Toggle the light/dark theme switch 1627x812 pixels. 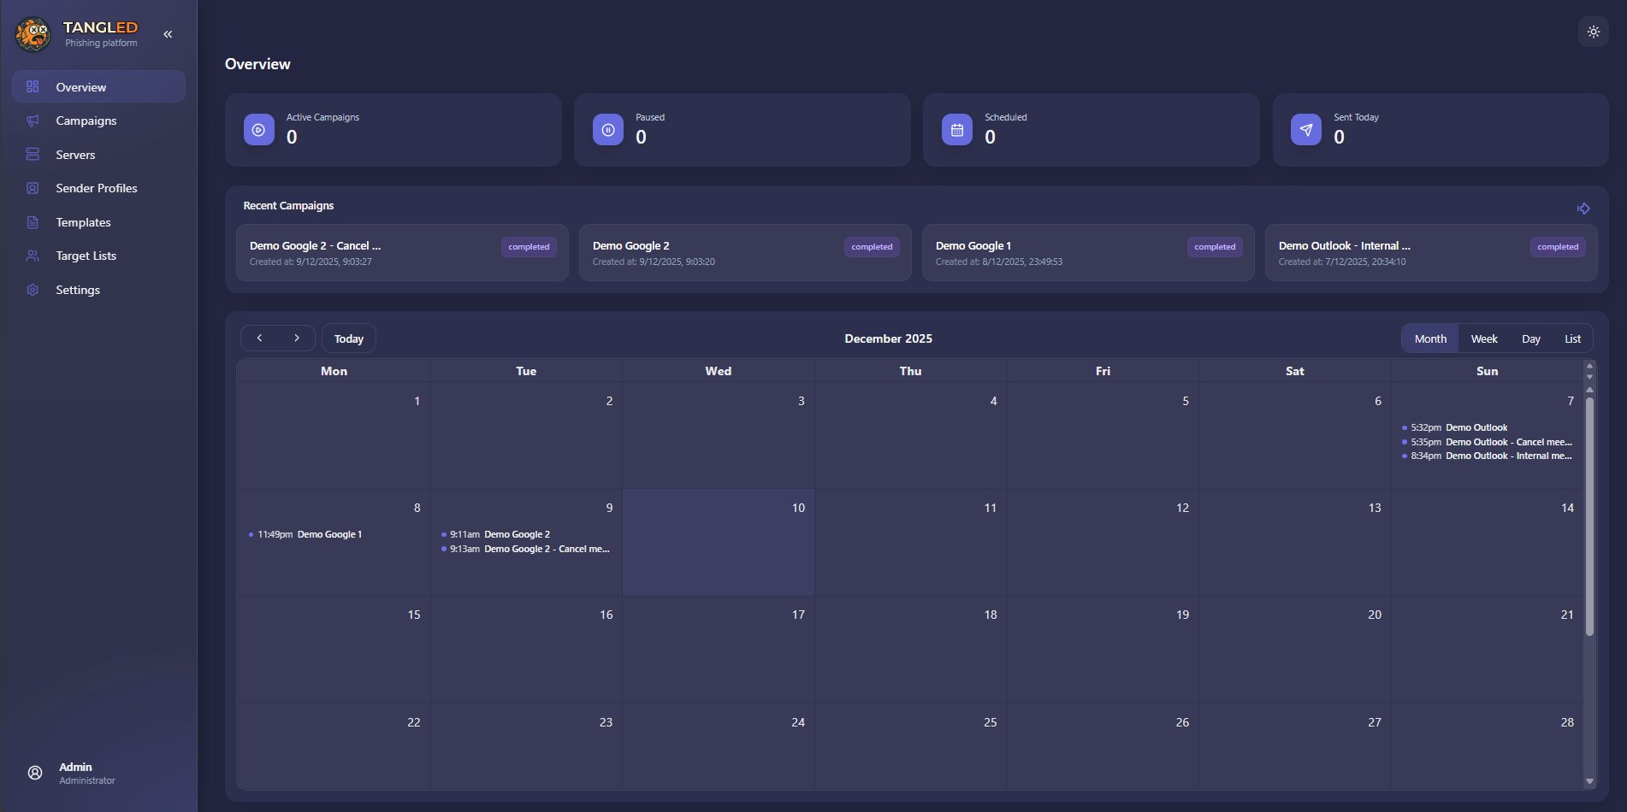1594,32
